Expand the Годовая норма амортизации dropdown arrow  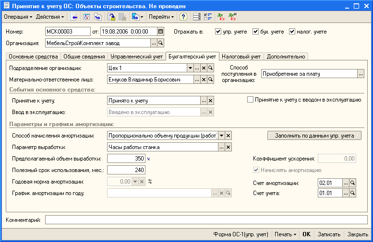(135, 182)
